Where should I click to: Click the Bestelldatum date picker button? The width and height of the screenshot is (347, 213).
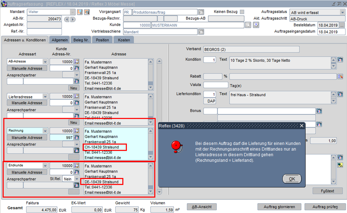pyautogui.click(x=342, y=25)
